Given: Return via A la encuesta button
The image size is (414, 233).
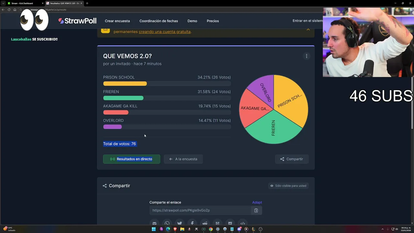Looking at the screenshot, I should 183,159.
